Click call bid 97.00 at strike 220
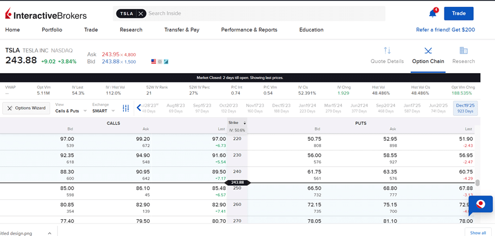This screenshot has height=236, width=495. 67,139
